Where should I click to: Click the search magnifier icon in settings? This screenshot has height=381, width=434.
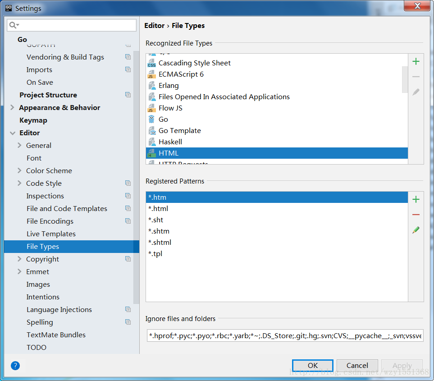pyautogui.click(x=13, y=25)
